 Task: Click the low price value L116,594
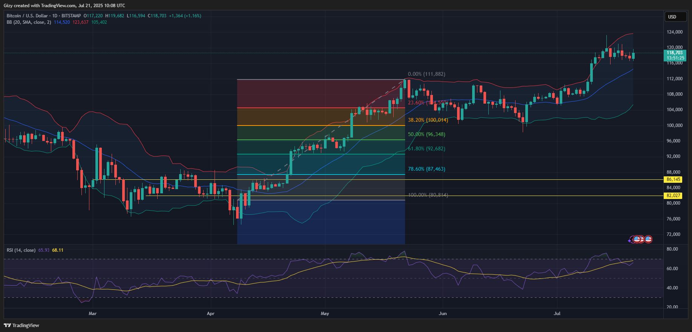[x=136, y=16]
